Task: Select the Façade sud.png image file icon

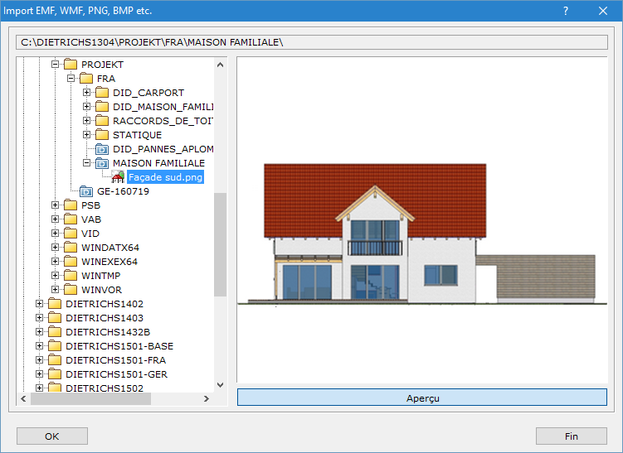Action: [118, 177]
